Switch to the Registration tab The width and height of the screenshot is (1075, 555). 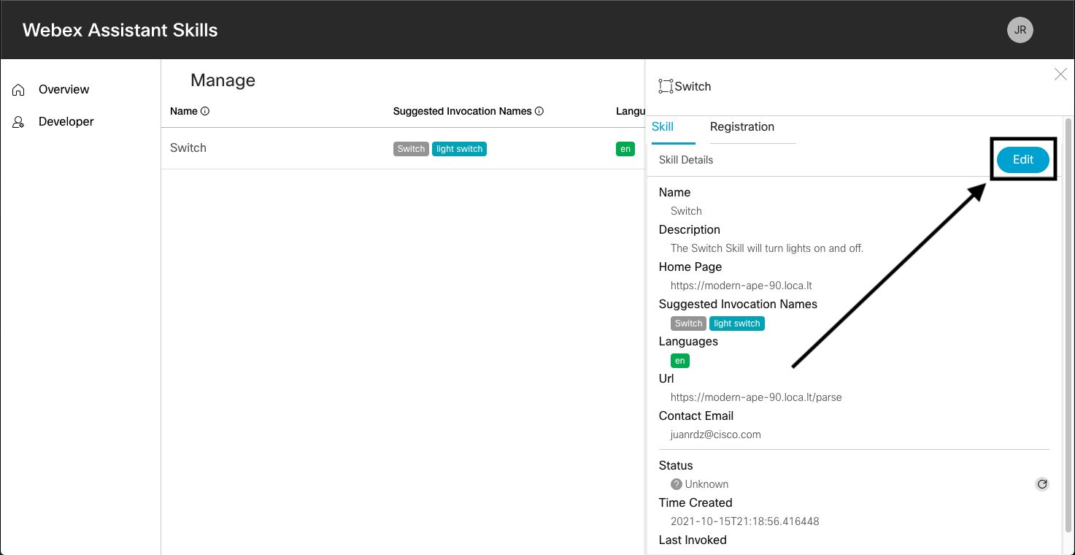click(x=742, y=127)
